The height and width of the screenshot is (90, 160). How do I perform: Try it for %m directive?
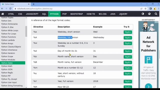click(x=128, y=68)
